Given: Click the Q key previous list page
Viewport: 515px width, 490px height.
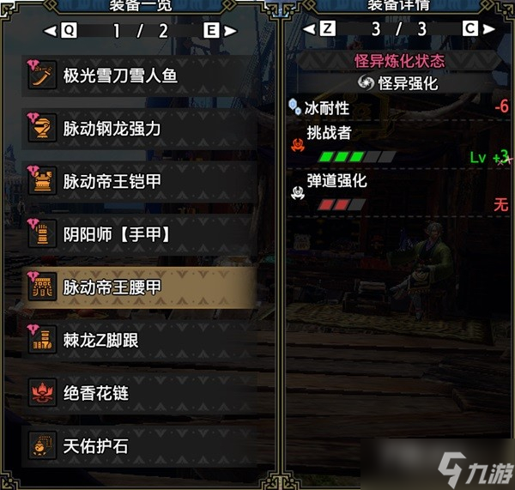Looking at the screenshot, I should pos(69,31).
